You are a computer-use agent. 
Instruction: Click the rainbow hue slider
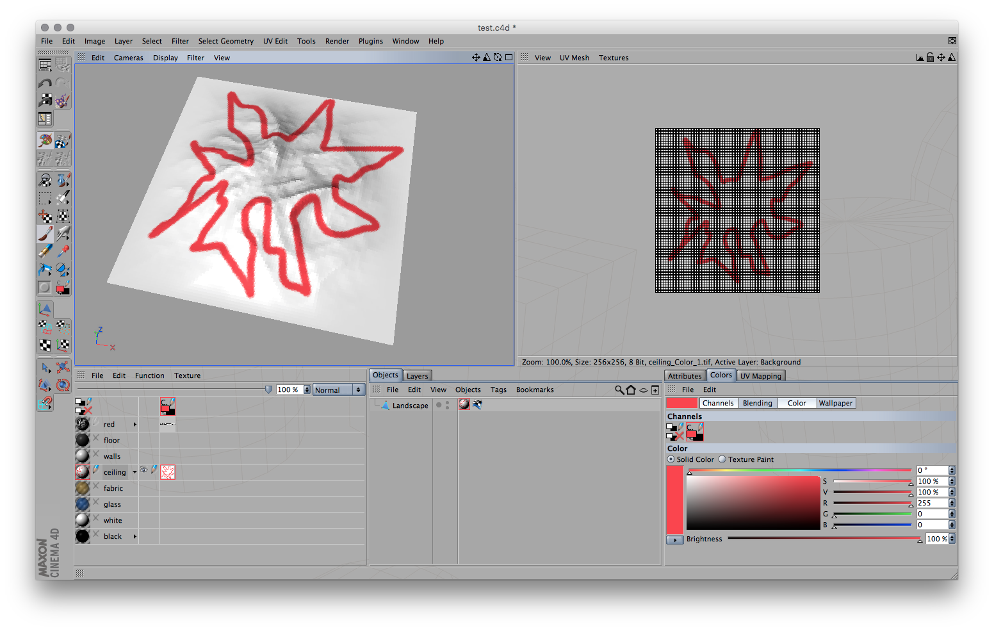(x=799, y=470)
